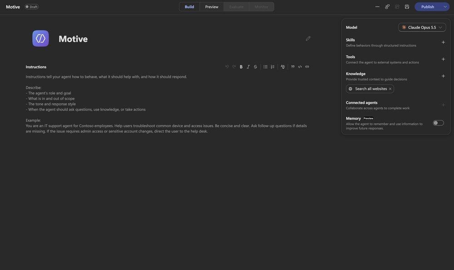Viewport: 454px width, 270px height.
Task: Click the text style Aa icon
Action: click(x=282, y=67)
